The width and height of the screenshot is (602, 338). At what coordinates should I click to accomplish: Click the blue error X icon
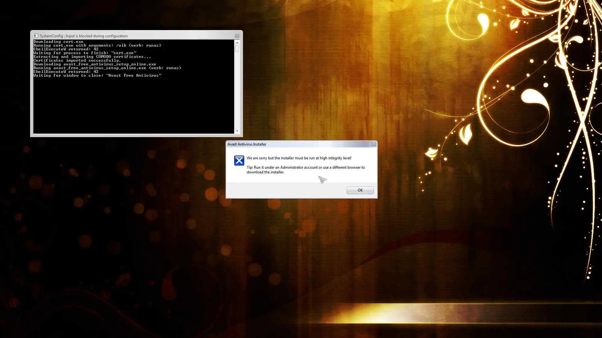pos(239,161)
